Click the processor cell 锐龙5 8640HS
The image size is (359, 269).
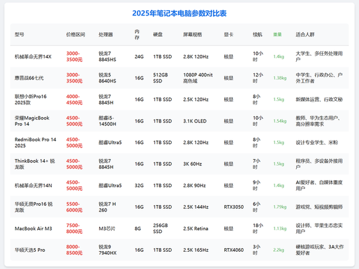(x=107, y=78)
